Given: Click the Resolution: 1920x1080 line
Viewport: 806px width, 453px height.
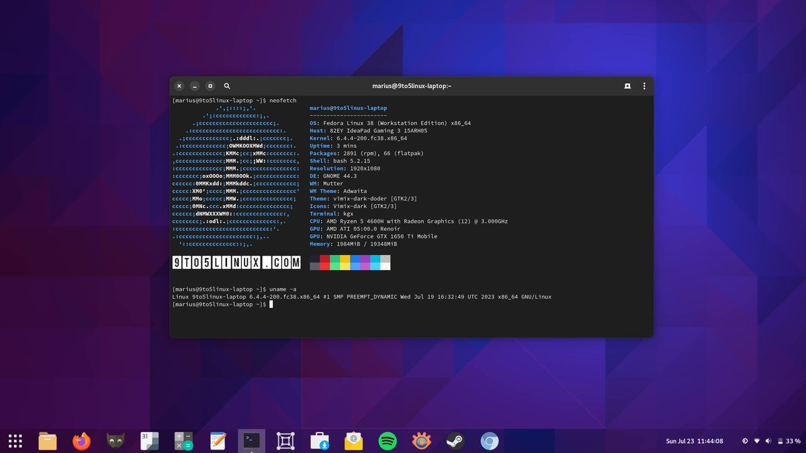Looking at the screenshot, I should 345,168.
